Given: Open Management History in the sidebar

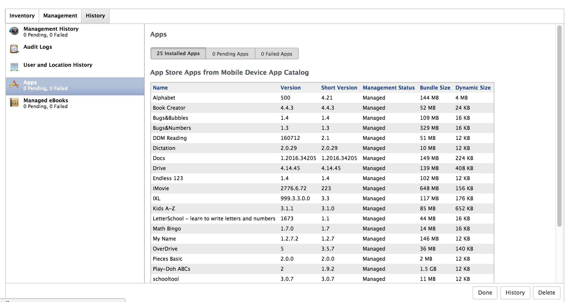Looking at the screenshot, I should tap(75, 32).
